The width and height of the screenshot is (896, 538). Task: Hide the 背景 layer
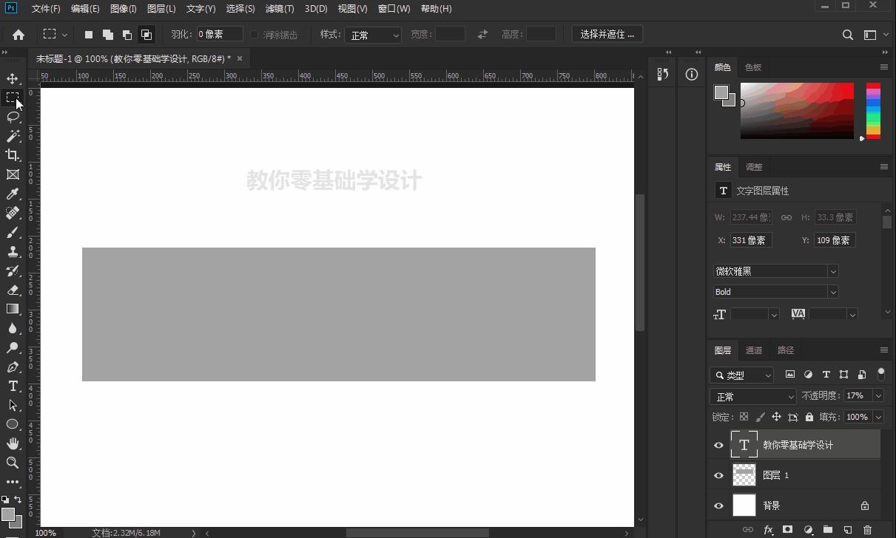coord(718,505)
